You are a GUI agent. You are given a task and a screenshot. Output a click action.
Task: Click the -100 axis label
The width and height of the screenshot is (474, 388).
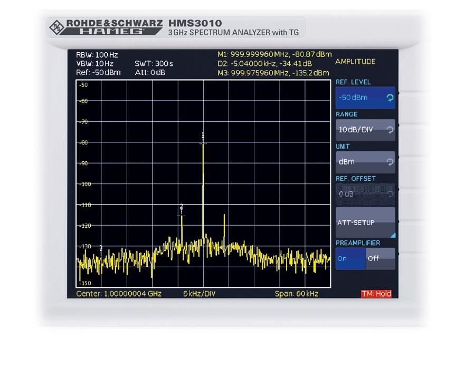point(85,184)
